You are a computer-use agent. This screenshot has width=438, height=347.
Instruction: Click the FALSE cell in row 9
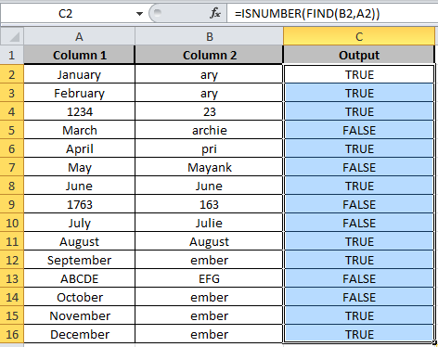point(359,204)
